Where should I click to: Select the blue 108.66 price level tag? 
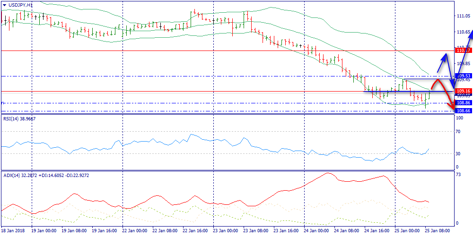click(463, 111)
